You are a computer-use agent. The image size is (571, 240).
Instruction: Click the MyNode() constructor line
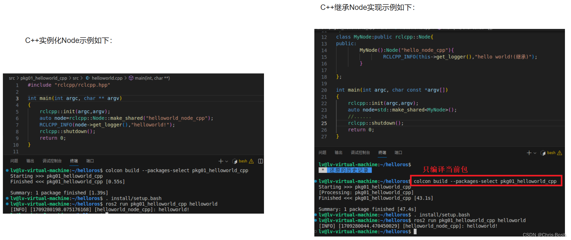pos(407,50)
